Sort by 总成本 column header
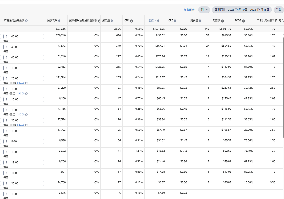The height and width of the screenshot is (199, 284). click(x=152, y=20)
